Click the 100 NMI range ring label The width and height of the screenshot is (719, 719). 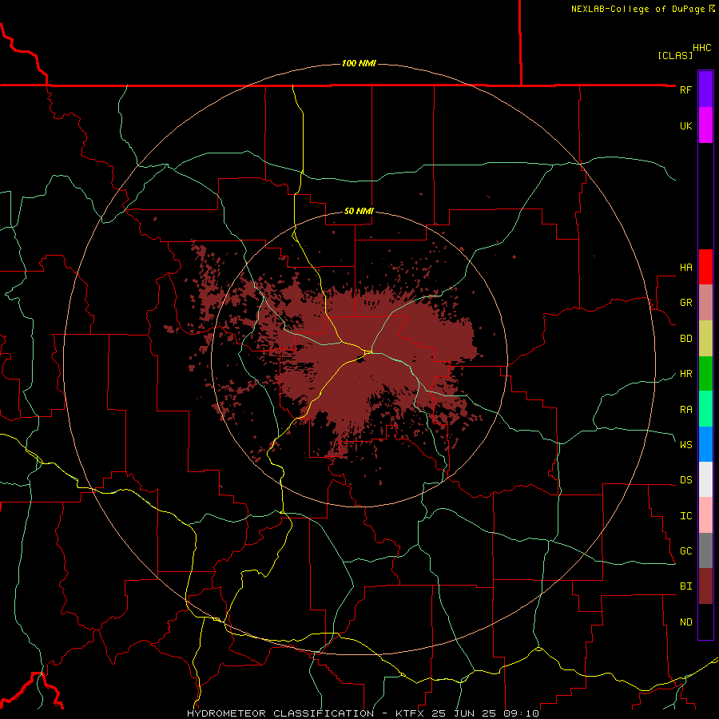click(x=359, y=63)
